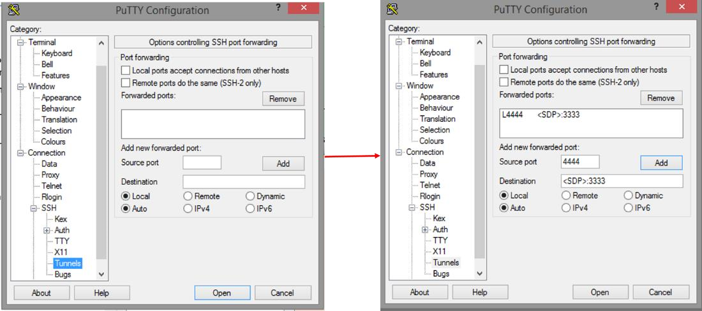Select Auto radio button in right window

504,208
